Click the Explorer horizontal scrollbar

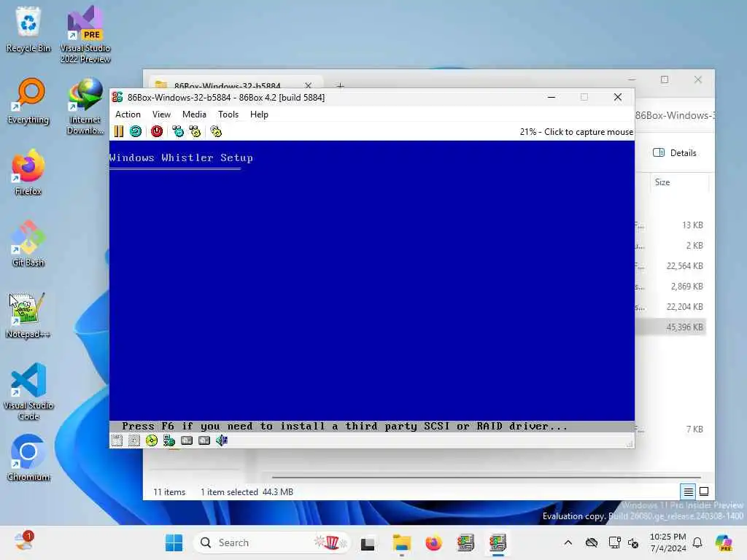tap(486, 477)
